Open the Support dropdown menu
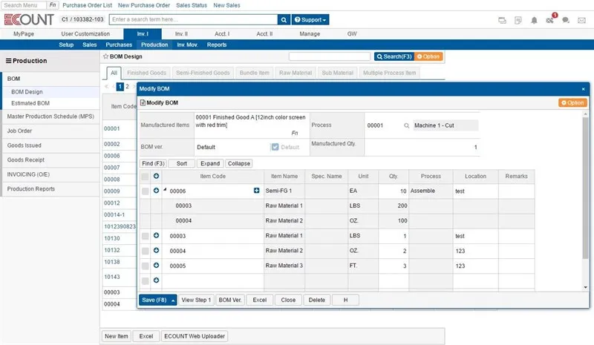This screenshot has width=594, height=345. (311, 19)
